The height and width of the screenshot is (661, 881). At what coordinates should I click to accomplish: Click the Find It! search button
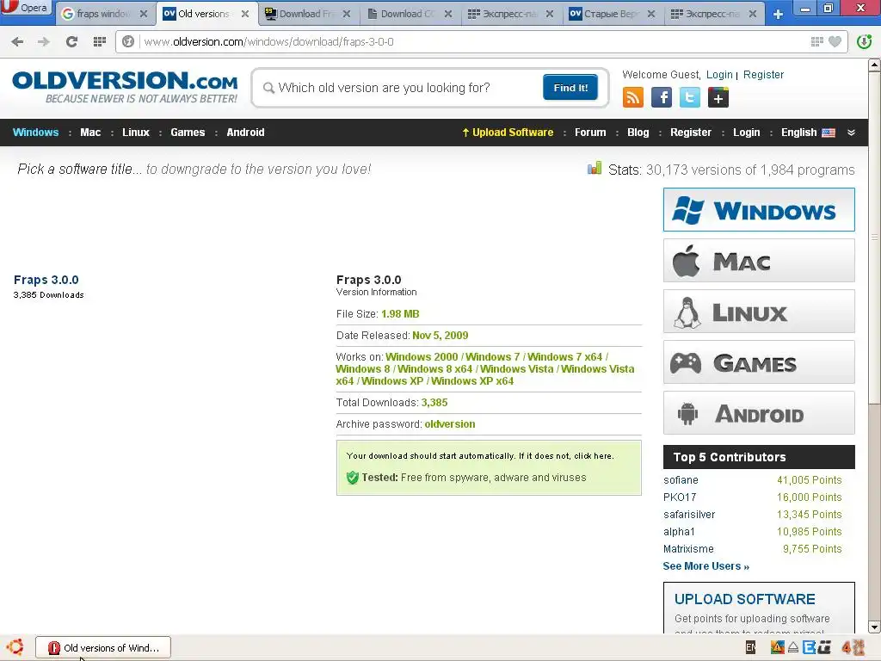(x=570, y=88)
